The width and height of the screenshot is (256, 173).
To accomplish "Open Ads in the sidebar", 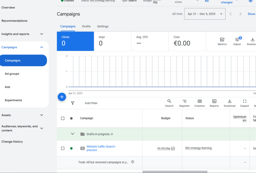I will coord(7,87).
